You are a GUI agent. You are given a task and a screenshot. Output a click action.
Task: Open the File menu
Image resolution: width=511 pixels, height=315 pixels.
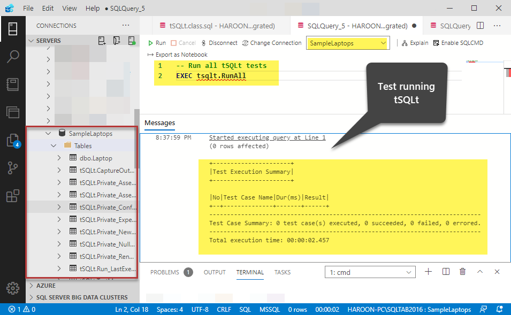pos(28,8)
